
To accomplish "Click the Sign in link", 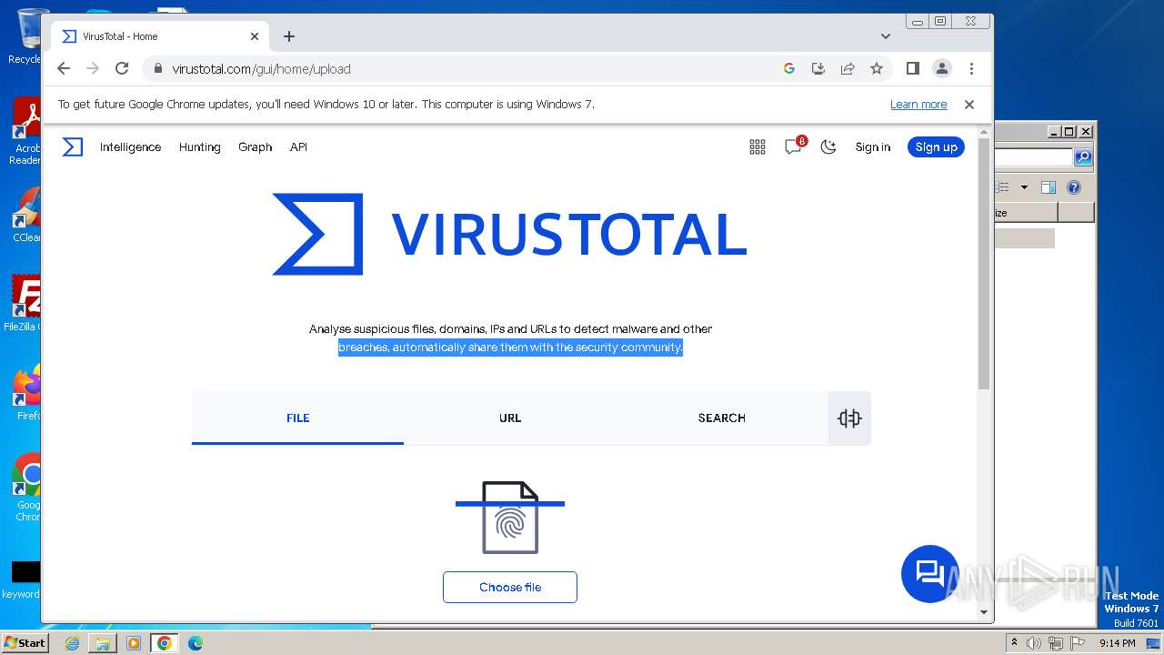I will click(x=873, y=146).
